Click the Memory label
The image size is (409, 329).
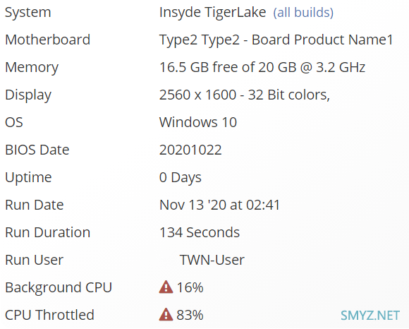(32, 67)
